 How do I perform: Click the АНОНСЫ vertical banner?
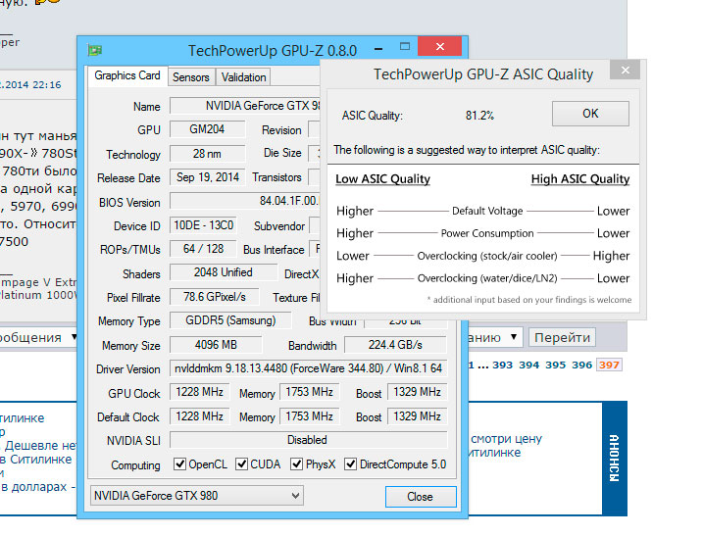pos(614,458)
